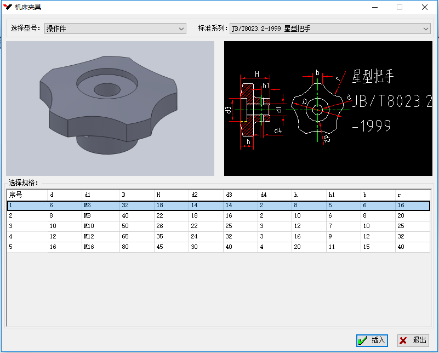Click the h1 column header
The image size is (439, 353).
click(x=343, y=195)
